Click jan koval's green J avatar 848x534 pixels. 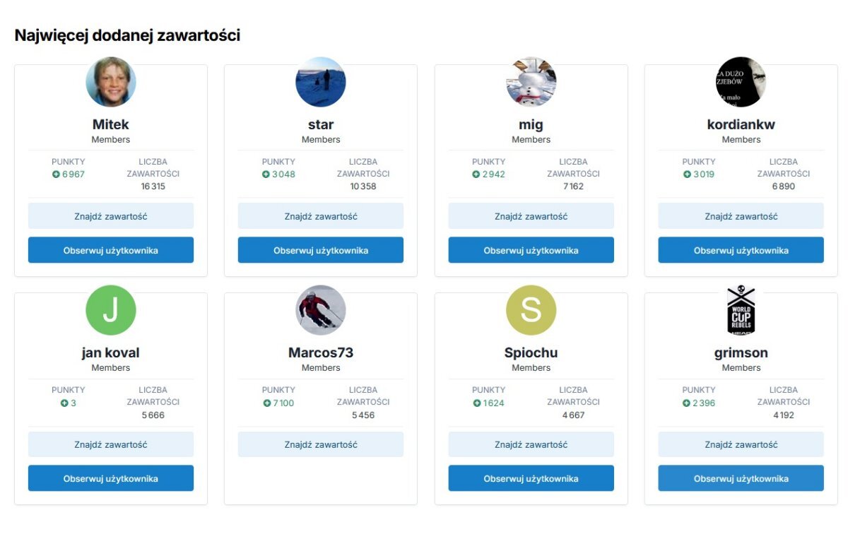pyautogui.click(x=111, y=310)
